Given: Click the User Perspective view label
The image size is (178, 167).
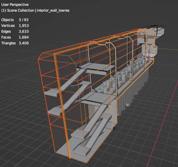Looking at the screenshot, I should [x=15, y=5].
